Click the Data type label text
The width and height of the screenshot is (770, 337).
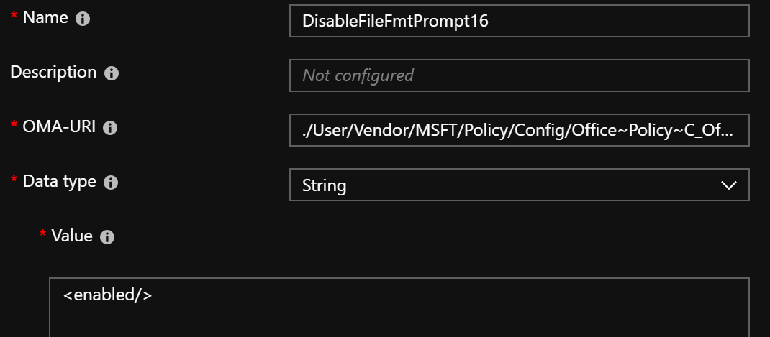coord(60,182)
